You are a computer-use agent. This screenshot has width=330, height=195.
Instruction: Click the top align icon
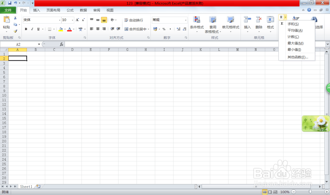pos(91,20)
